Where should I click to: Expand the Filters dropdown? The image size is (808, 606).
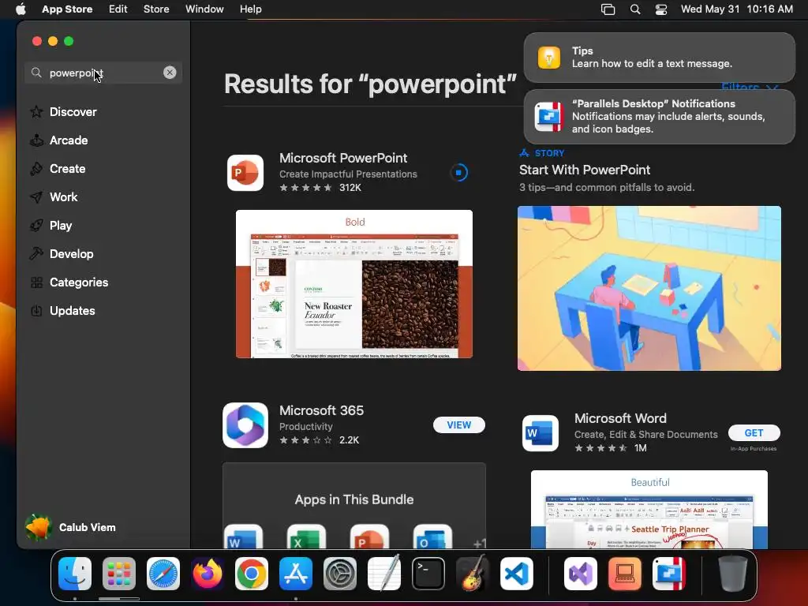750,87
